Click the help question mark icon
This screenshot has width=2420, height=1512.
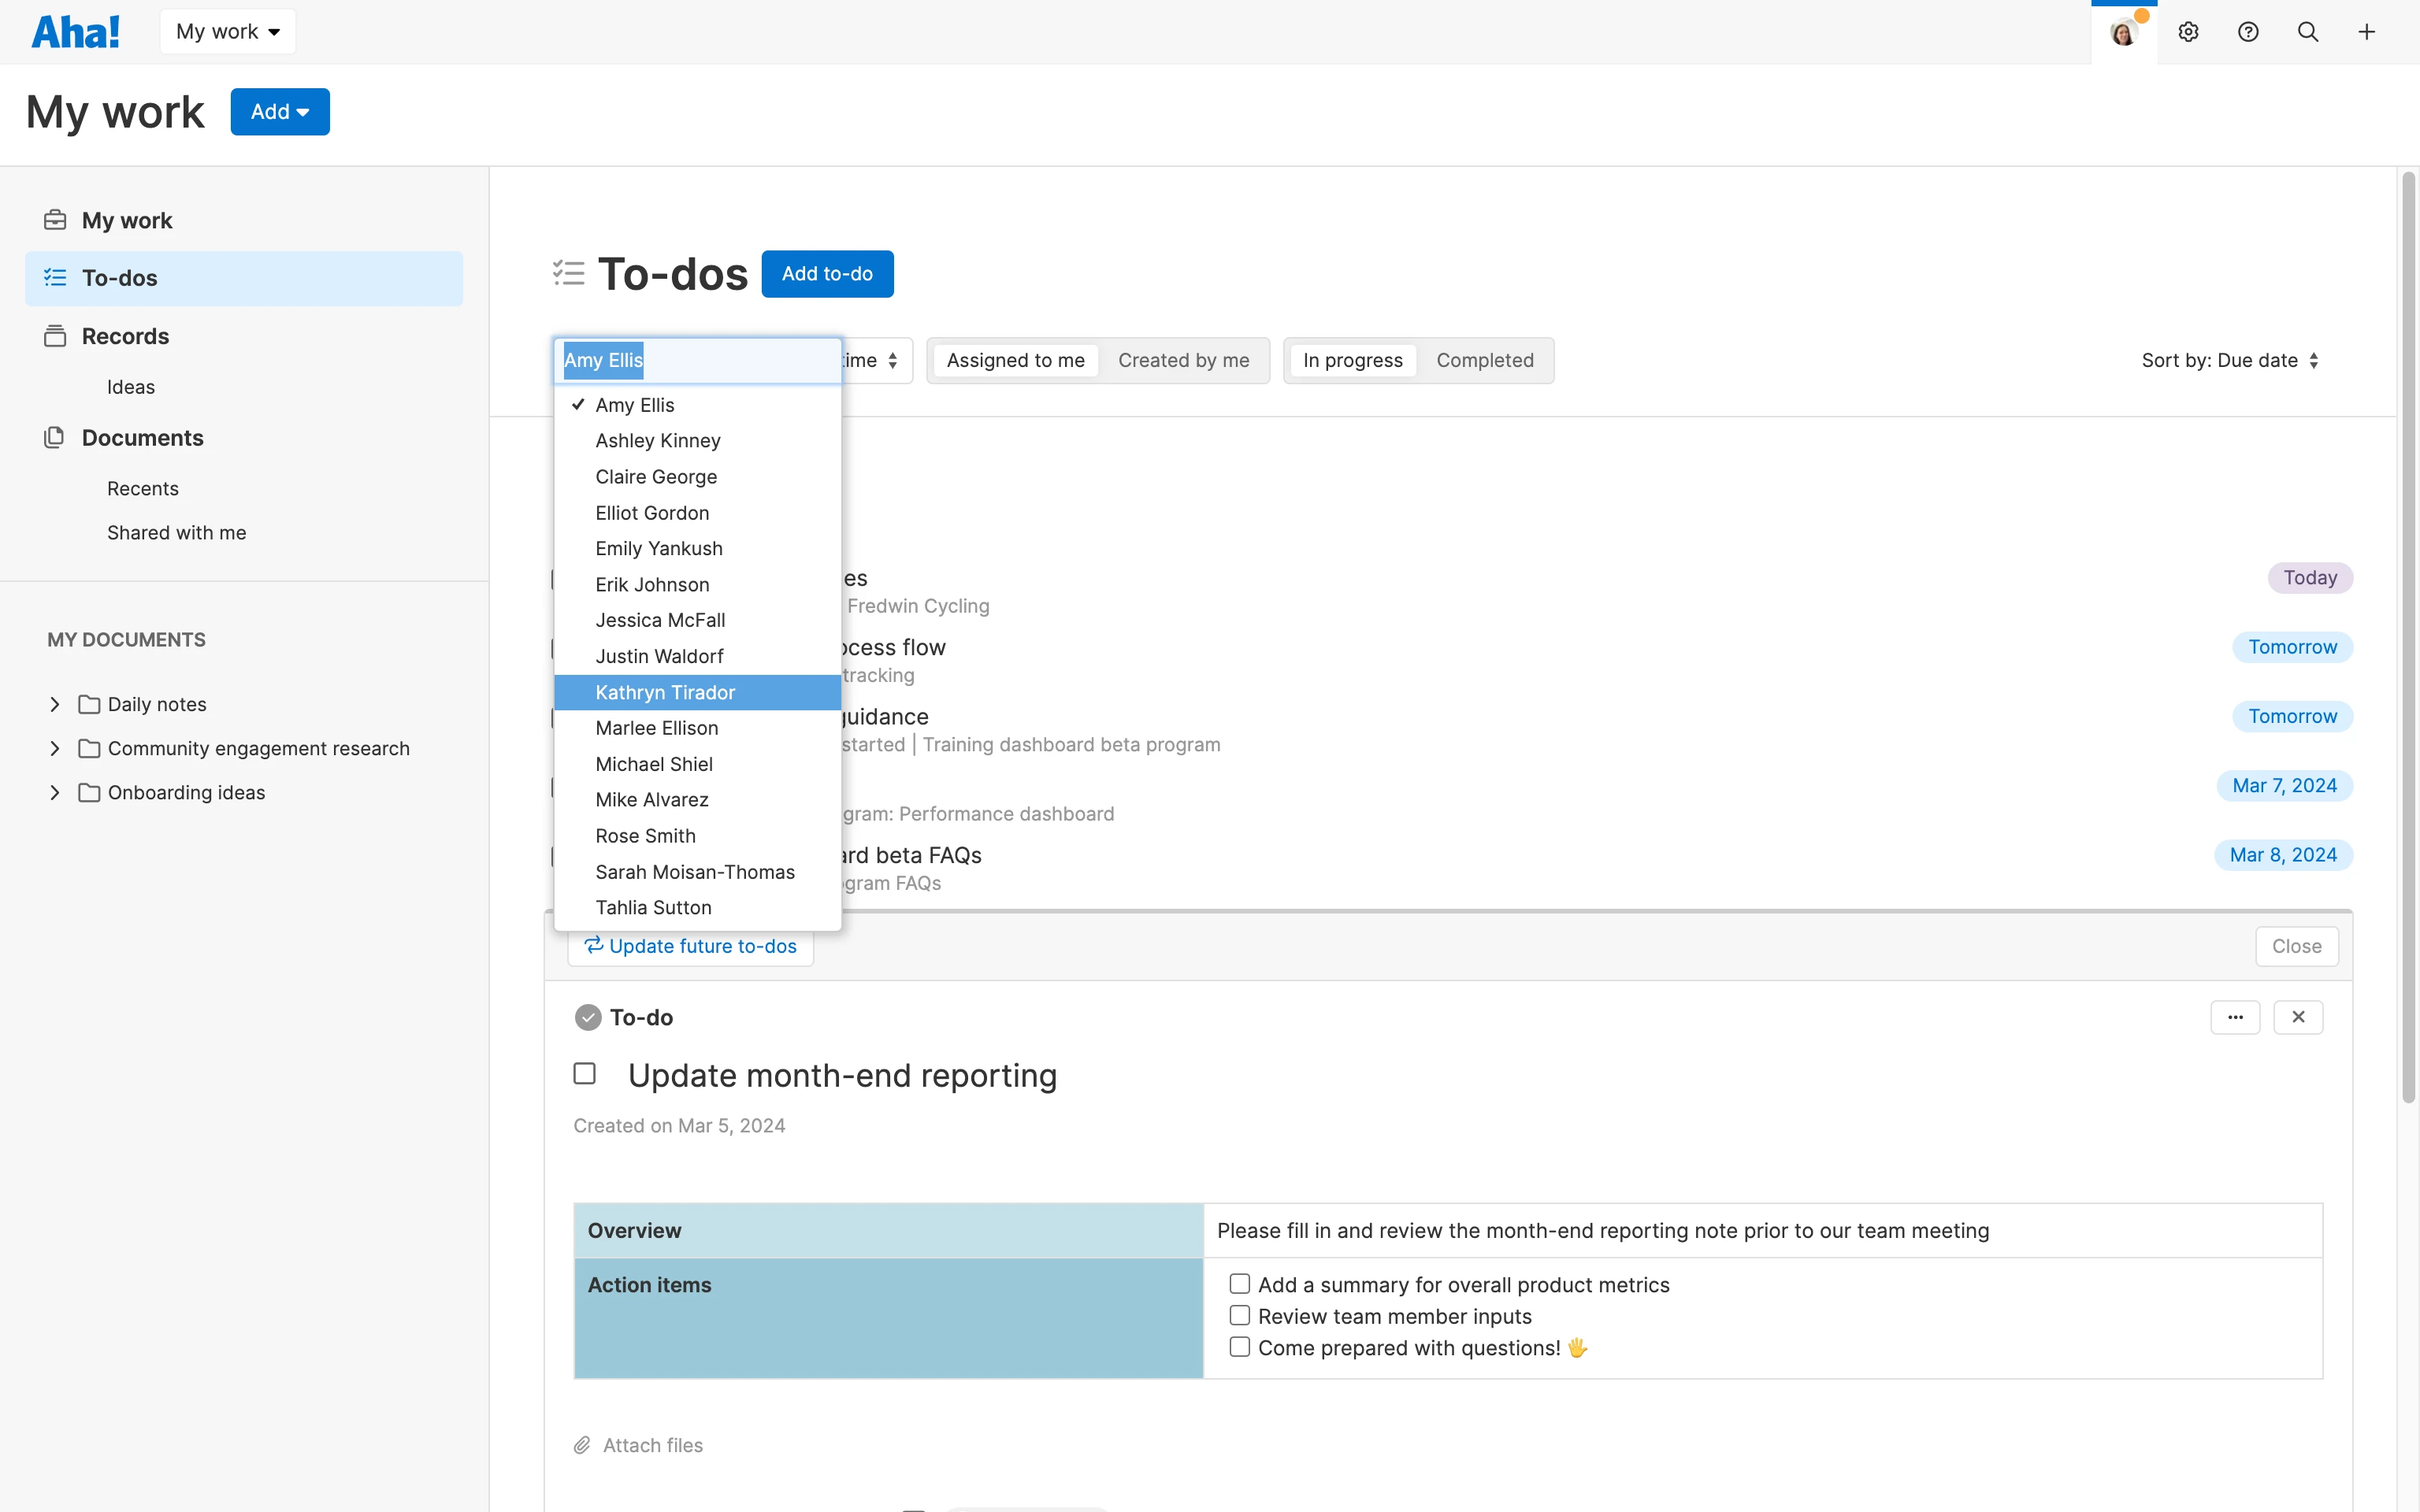tap(2248, 32)
